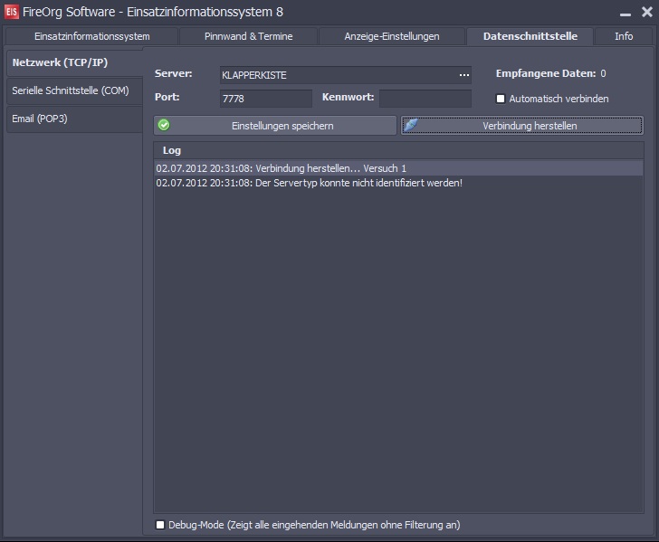Open the Einsatzinformationssystem tab
This screenshot has width=659, height=542.
pyautogui.click(x=91, y=36)
